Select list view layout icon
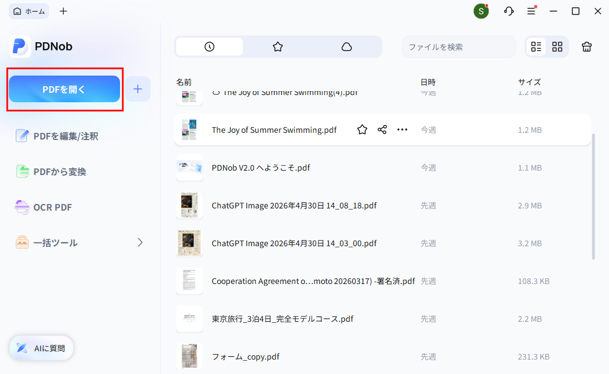Image resolution: width=609 pixels, height=374 pixels. [x=536, y=47]
